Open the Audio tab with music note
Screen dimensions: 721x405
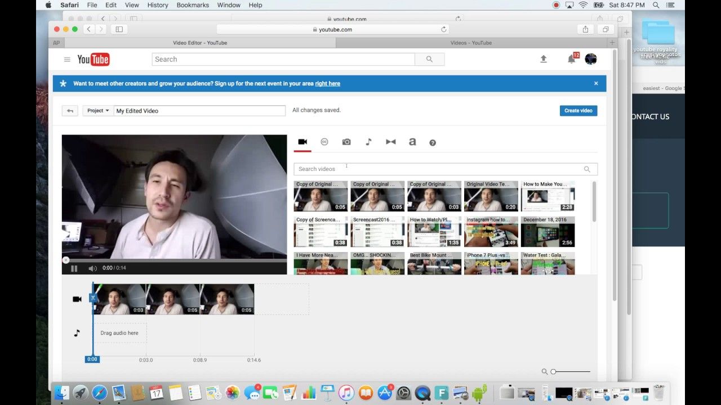[x=368, y=142]
